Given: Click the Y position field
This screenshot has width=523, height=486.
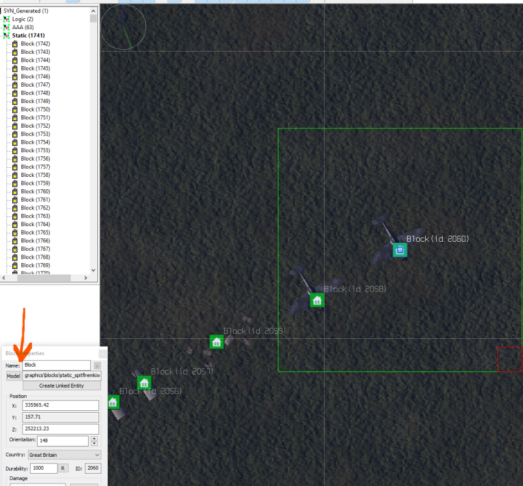Looking at the screenshot, I should pyautogui.click(x=61, y=417).
